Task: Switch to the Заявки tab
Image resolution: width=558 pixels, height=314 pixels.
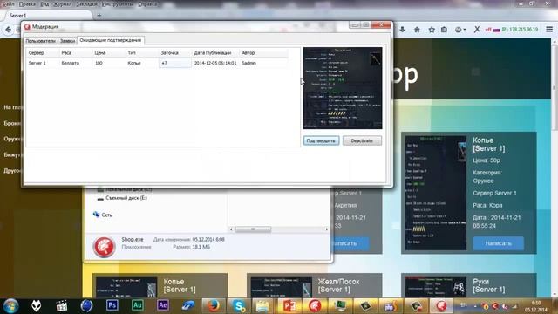Action: [67, 41]
